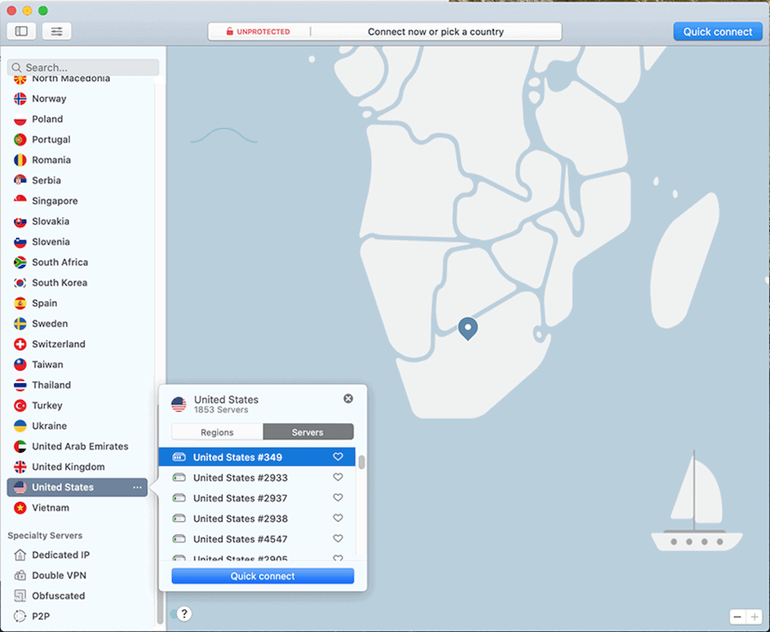Click the server list scrollbar in popup
This screenshot has width=770, height=632.
click(x=361, y=463)
